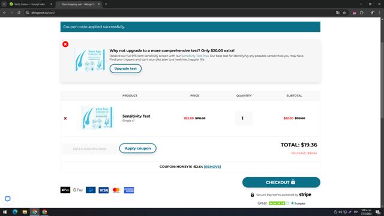Click the PRODUCT column header

point(130,95)
